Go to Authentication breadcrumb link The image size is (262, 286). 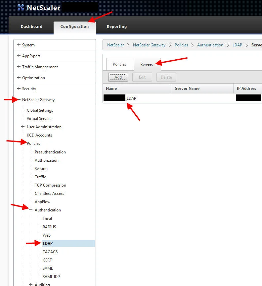(210, 45)
